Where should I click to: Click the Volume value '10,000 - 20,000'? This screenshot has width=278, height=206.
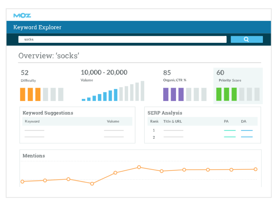[x=104, y=72]
